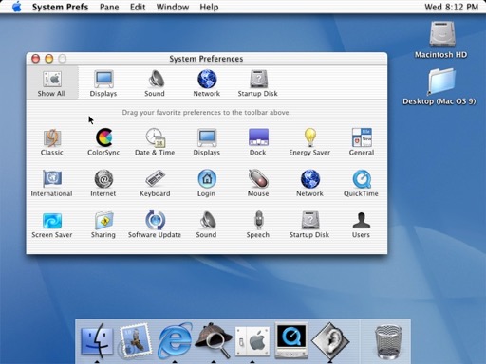The width and height of the screenshot is (486, 364).
Task: Open Energy Saver preferences
Action: [309, 142]
